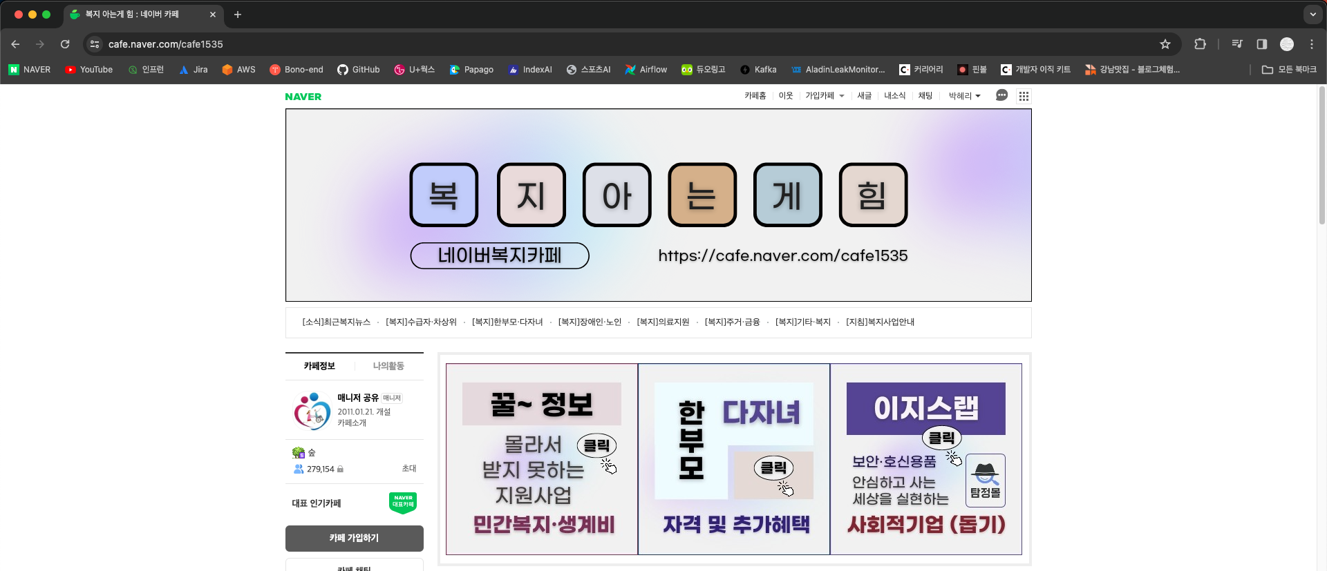Open the 한부모 다자녀 자격 banner
This screenshot has height=571, width=1327.
click(734, 459)
